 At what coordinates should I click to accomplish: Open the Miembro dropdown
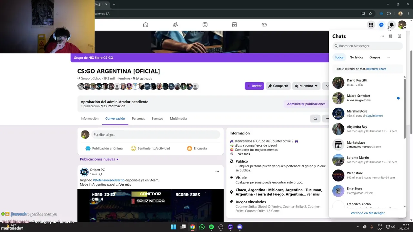pyautogui.click(x=306, y=86)
